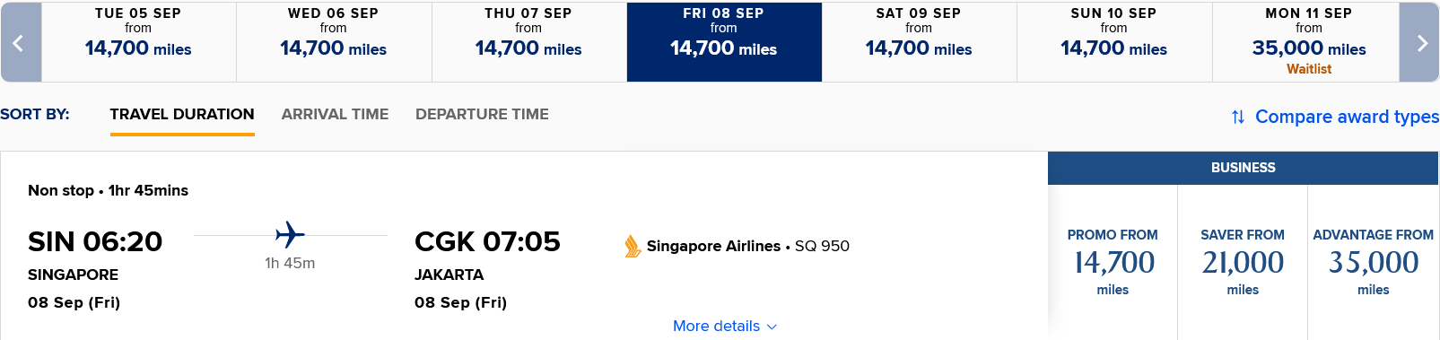The height and width of the screenshot is (340, 1440).
Task: Click the compare award types arrows icon
Action: click(1238, 117)
